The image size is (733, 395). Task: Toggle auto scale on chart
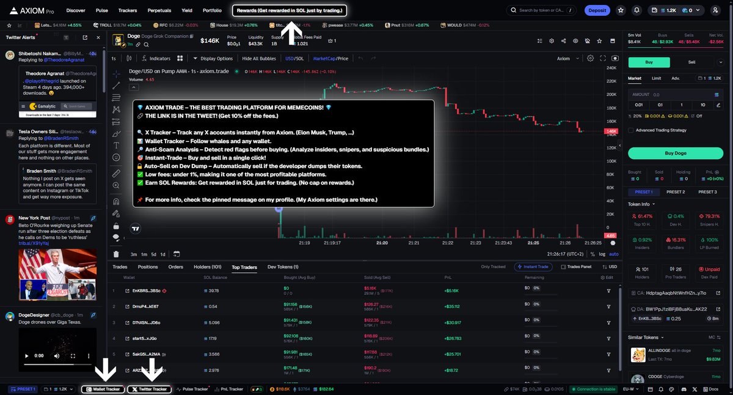coord(614,254)
